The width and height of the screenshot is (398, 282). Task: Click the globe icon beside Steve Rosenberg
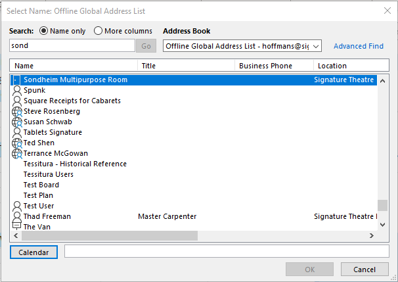(17, 112)
